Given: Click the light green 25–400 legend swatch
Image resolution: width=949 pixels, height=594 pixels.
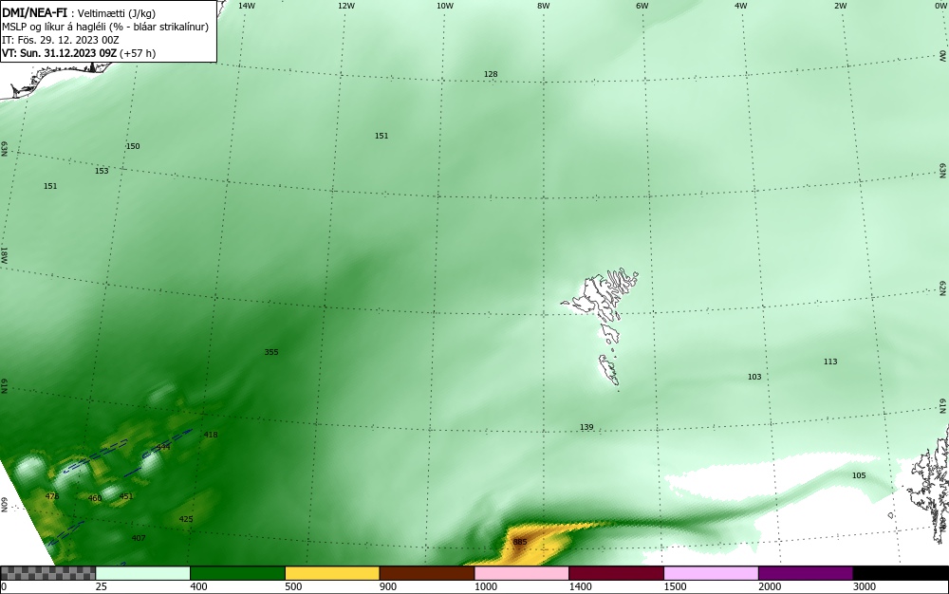Looking at the screenshot, I should [143, 573].
